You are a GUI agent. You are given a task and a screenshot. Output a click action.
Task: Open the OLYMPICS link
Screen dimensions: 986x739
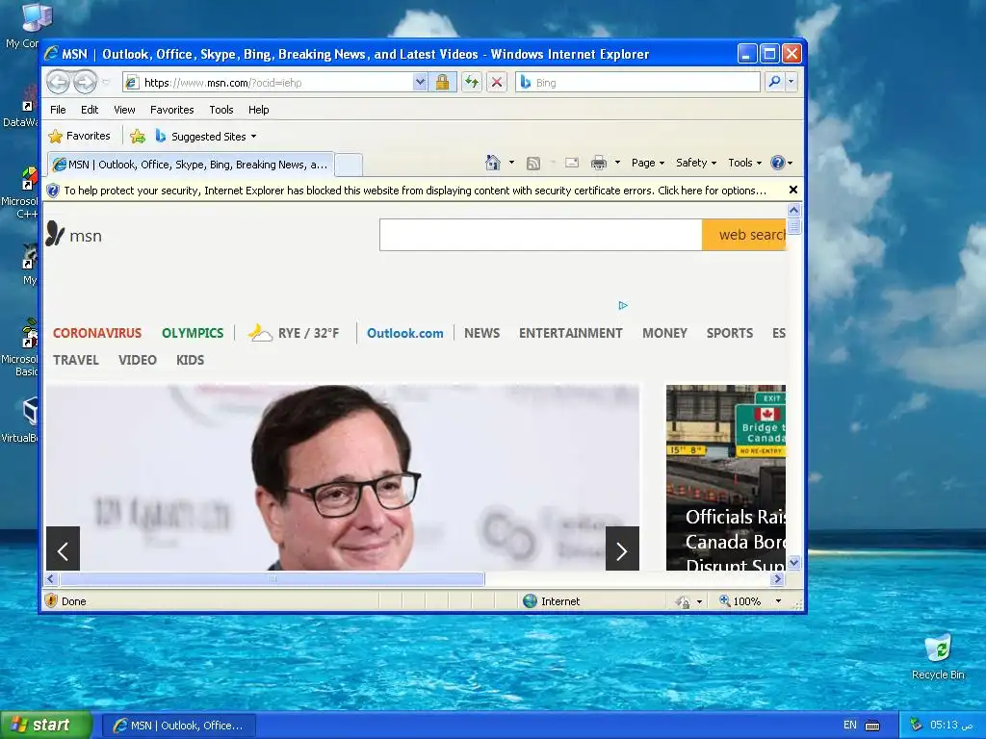click(193, 333)
